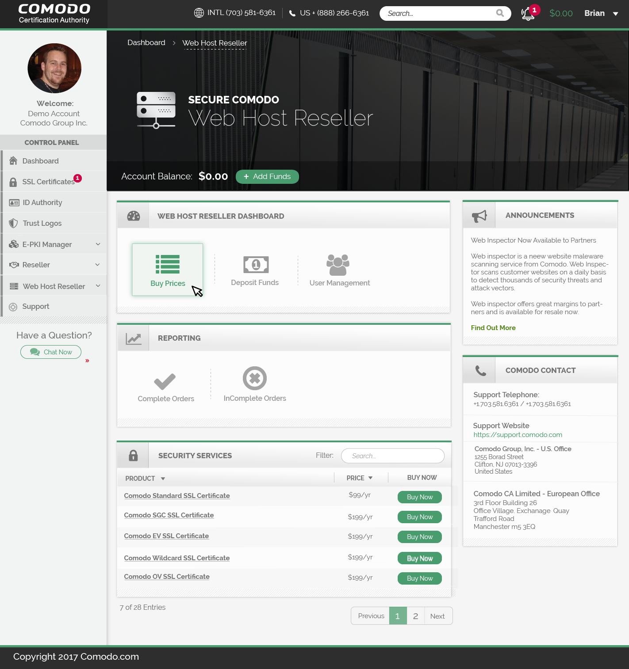Open Deposit Funds money icon
The image size is (629, 669).
pos(256,265)
